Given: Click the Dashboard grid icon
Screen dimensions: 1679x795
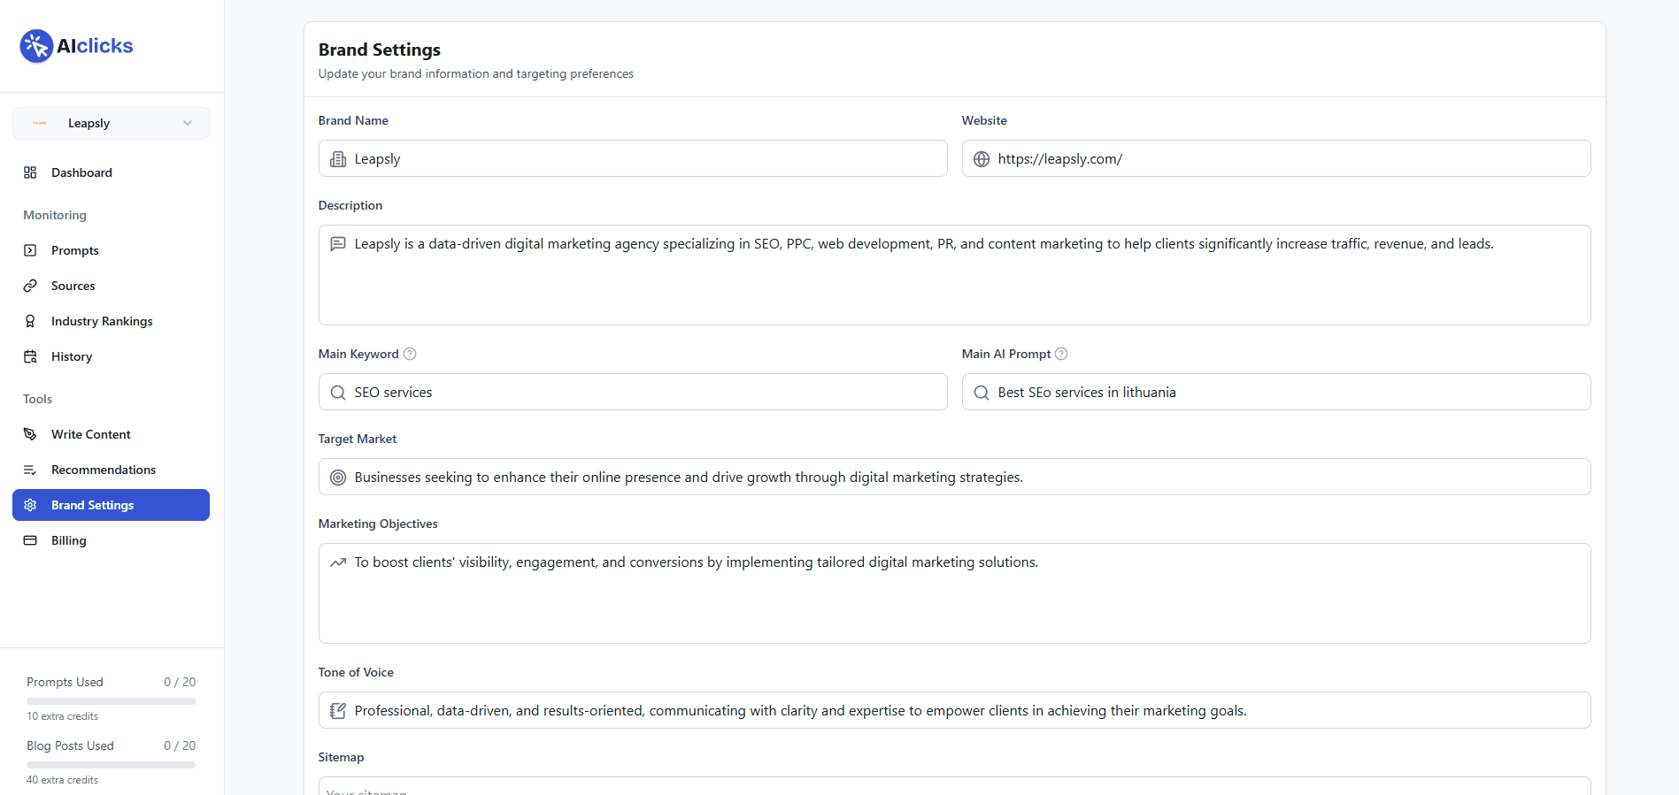Looking at the screenshot, I should coord(30,172).
